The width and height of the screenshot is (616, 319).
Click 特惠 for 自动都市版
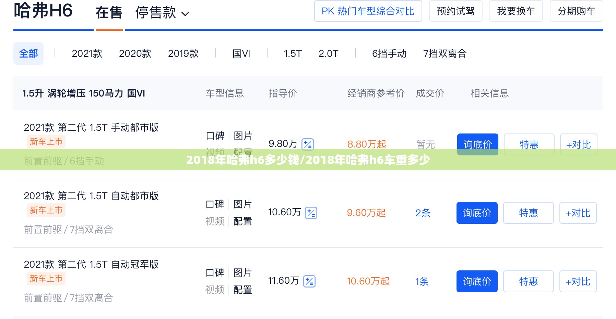tap(529, 213)
